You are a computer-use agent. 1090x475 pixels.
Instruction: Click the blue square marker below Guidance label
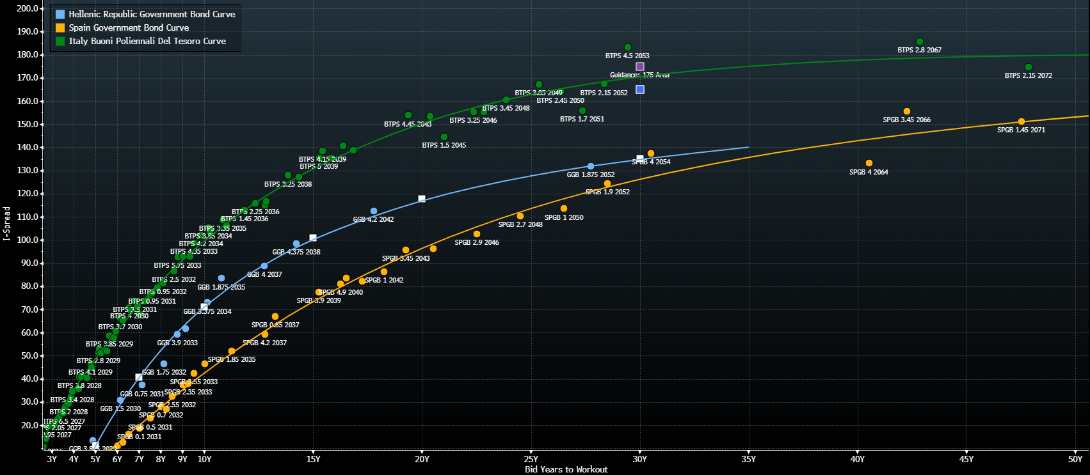[x=640, y=90]
